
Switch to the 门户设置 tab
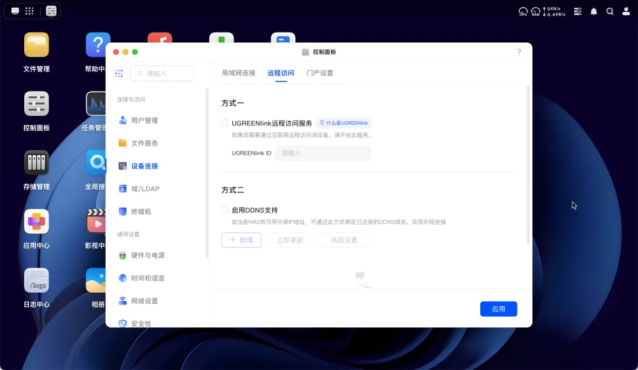320,73
